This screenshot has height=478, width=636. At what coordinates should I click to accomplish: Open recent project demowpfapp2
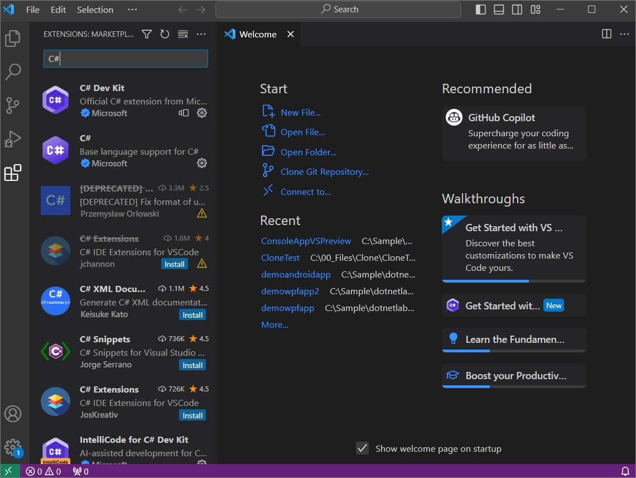tap(290, 291)
